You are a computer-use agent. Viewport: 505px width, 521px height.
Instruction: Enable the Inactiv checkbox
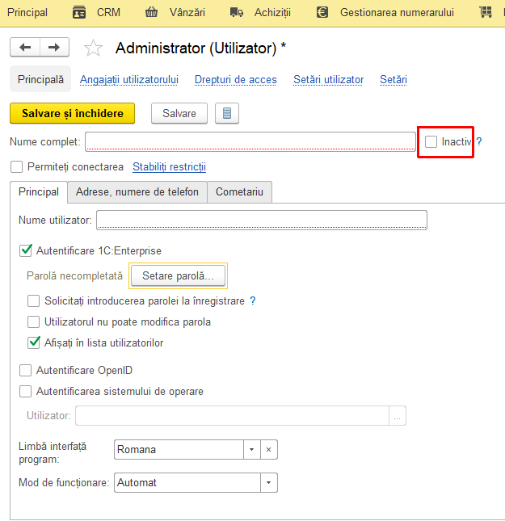coord(431,142)
